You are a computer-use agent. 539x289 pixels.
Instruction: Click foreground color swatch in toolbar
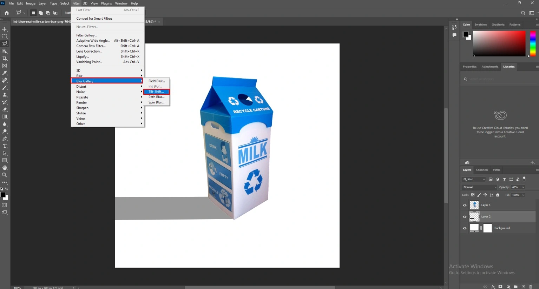click(x=3, y=195)
